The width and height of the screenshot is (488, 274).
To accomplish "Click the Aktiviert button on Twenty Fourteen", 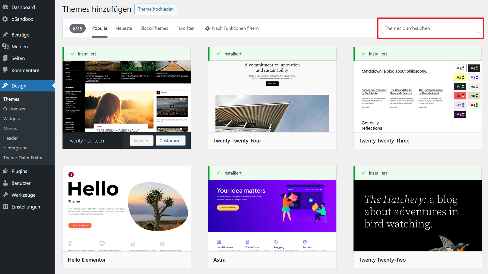I will point(142,141).
